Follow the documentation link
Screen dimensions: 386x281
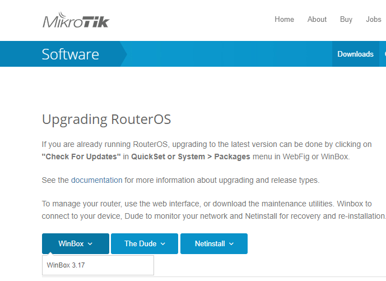[97, 180]
